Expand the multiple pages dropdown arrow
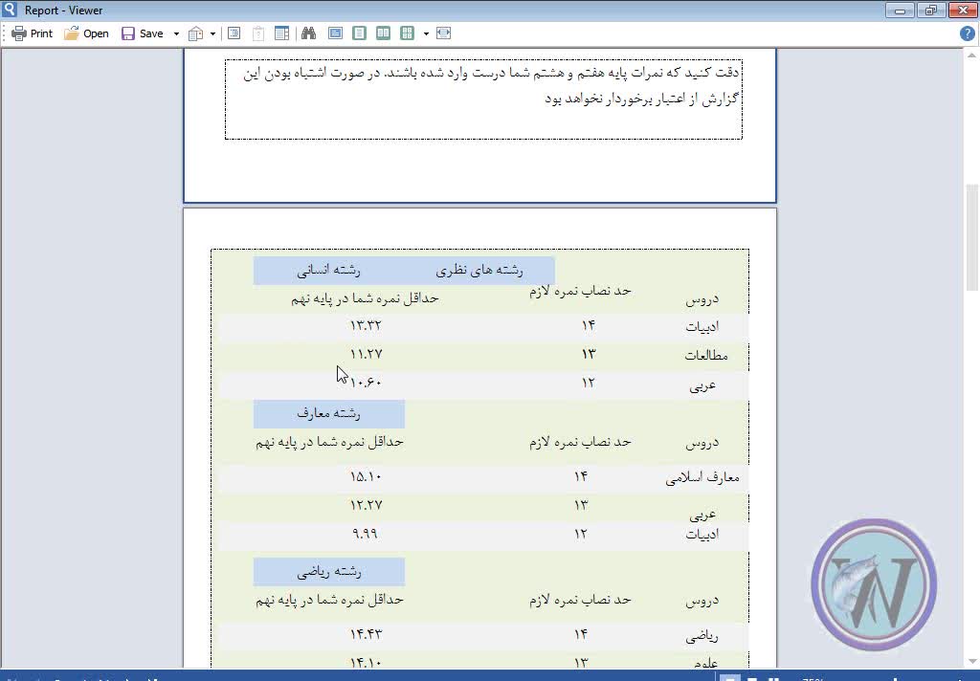The height and width of the screenshot is (681, 980). click(x=426, y=33)
